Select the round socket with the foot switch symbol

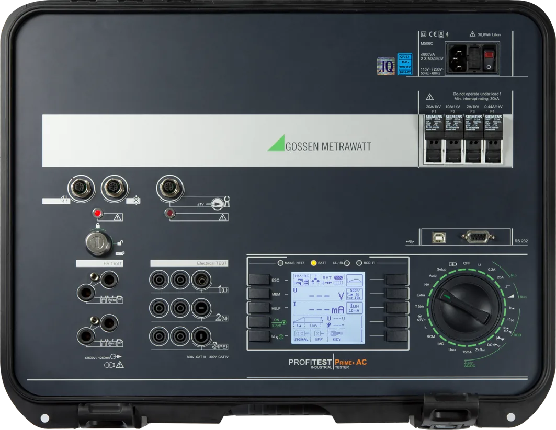coord(81,188)
